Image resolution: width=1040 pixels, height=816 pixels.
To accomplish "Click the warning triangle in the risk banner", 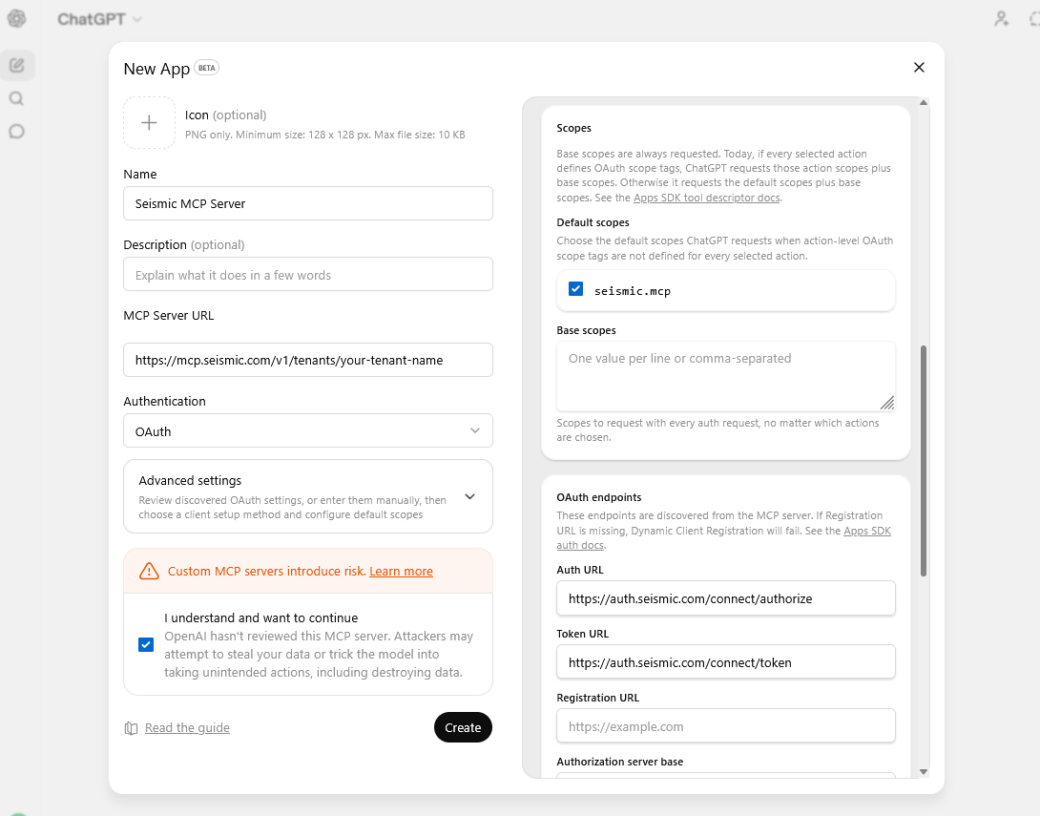I will click(x=149, y=570).
